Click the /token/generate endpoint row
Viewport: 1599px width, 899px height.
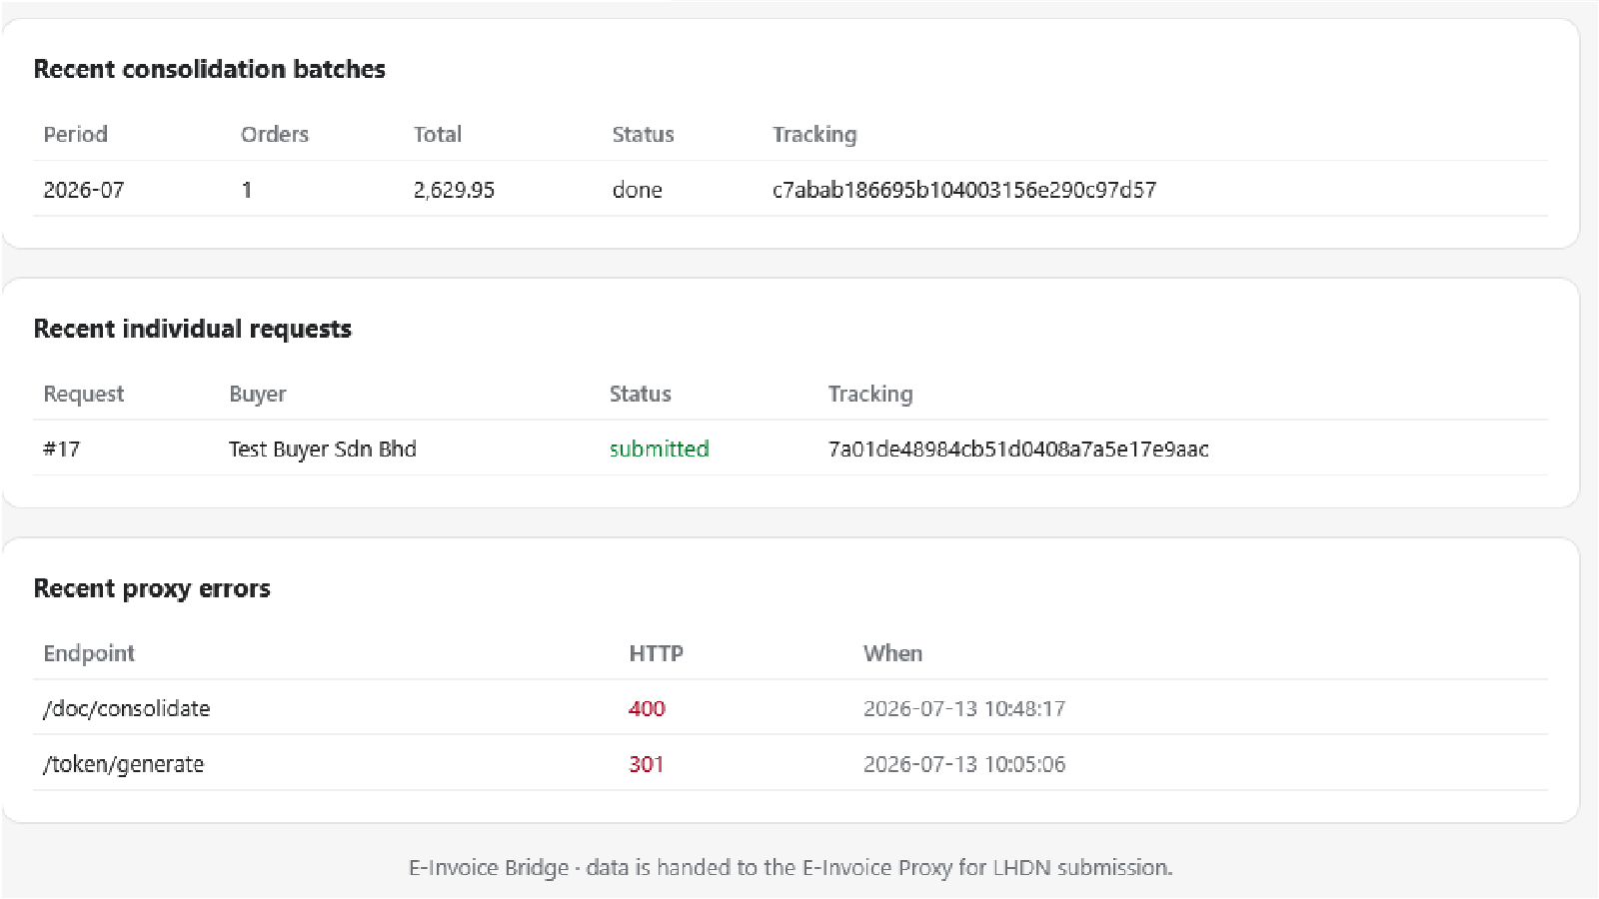point(791,764)
